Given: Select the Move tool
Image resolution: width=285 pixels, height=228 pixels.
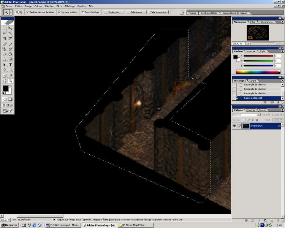Looking at the screenshot, I should pos(10,28).
